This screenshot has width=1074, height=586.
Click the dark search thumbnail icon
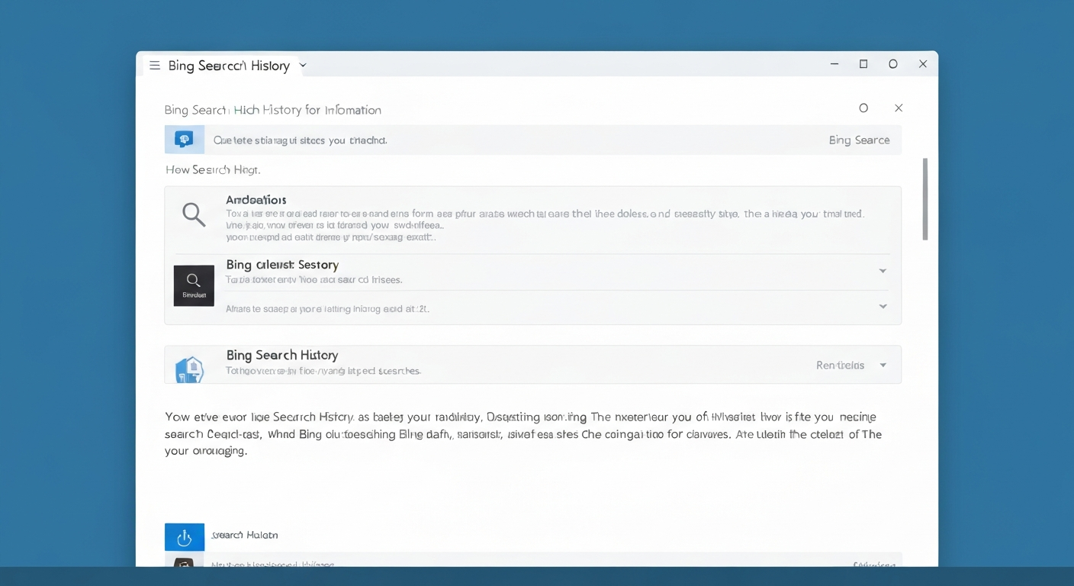pyautogui.click(x=194, y=285)
